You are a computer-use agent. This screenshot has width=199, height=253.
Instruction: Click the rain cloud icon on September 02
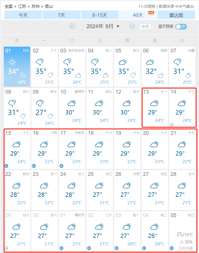(40, 62)
